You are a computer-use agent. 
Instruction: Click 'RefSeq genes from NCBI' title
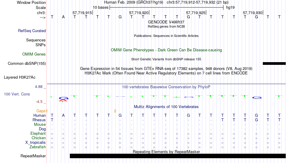point(166,26)
